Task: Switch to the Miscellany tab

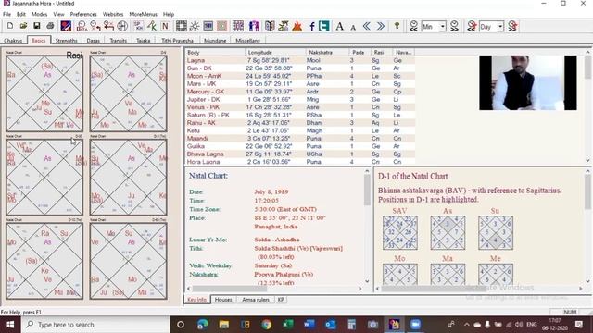Action: pyautogui.click(x=247, y=40)
